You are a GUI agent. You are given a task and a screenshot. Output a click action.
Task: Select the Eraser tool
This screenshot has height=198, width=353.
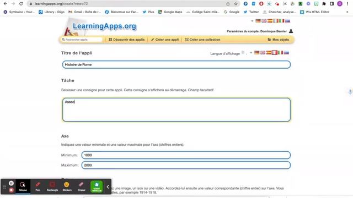click(82, 186)
